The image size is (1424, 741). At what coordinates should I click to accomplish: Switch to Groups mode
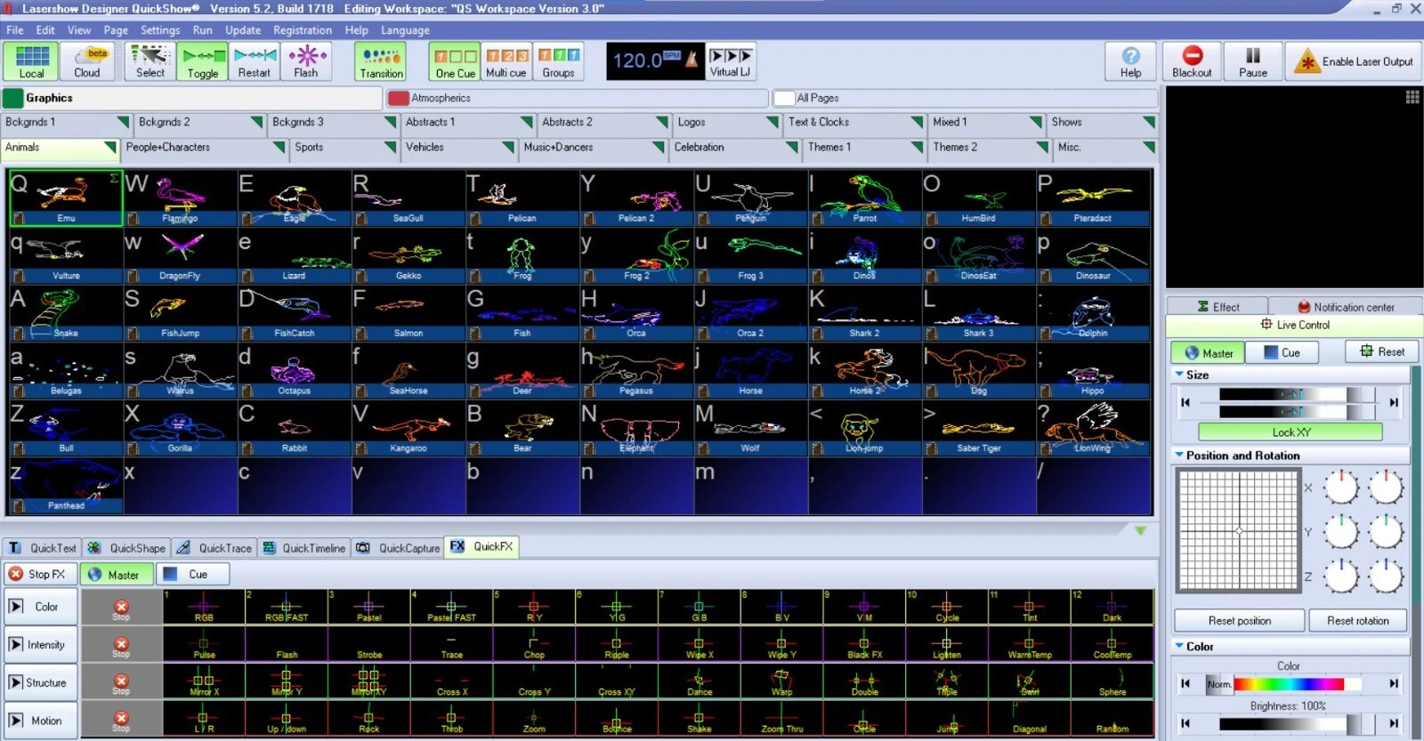click(x=559, y=61)
